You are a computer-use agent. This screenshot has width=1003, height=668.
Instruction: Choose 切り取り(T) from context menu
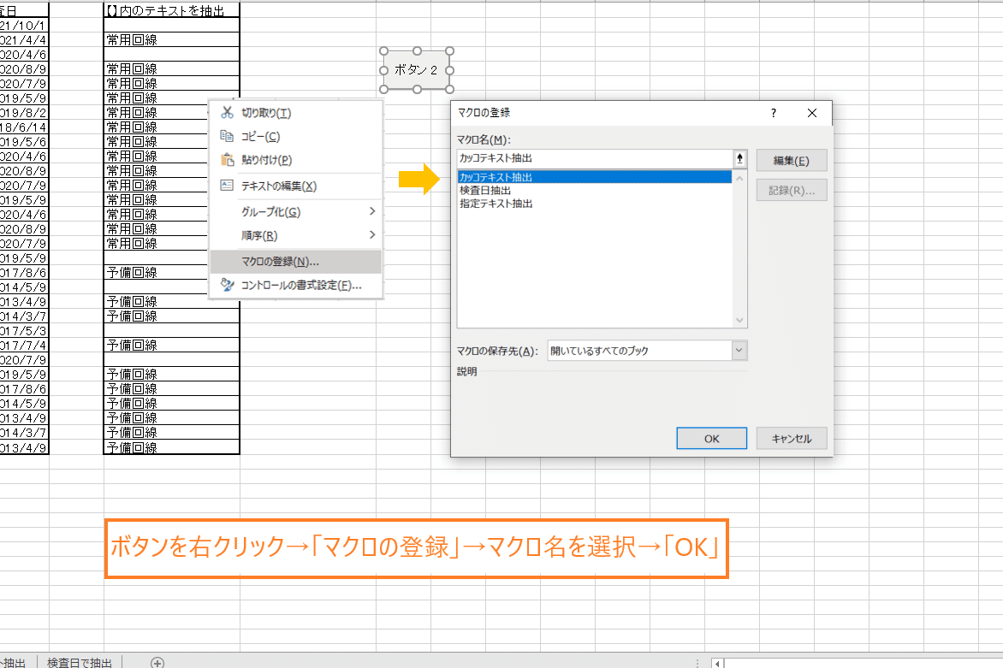295,113
